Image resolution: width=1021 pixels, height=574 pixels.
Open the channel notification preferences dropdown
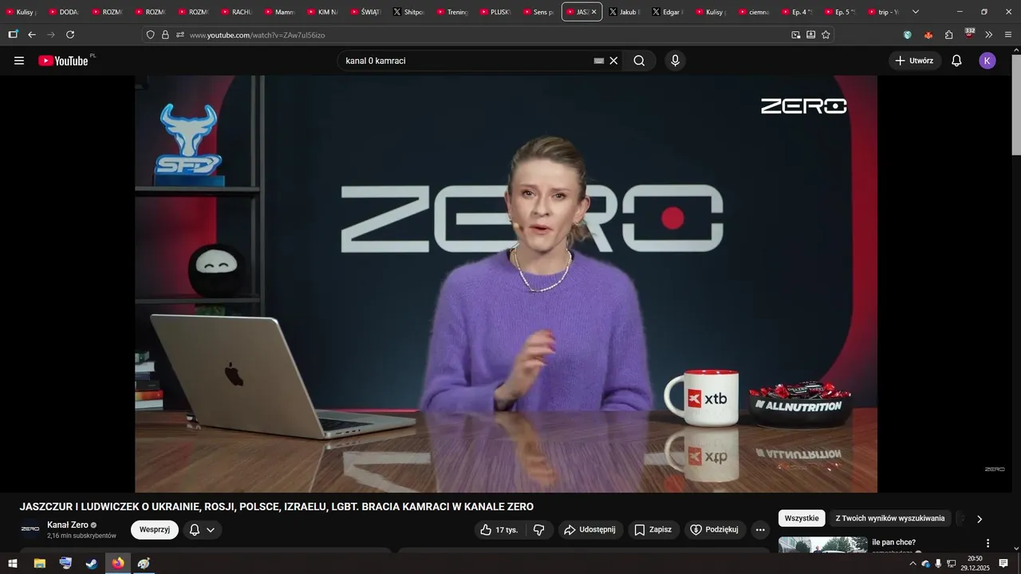pos(202,529)
